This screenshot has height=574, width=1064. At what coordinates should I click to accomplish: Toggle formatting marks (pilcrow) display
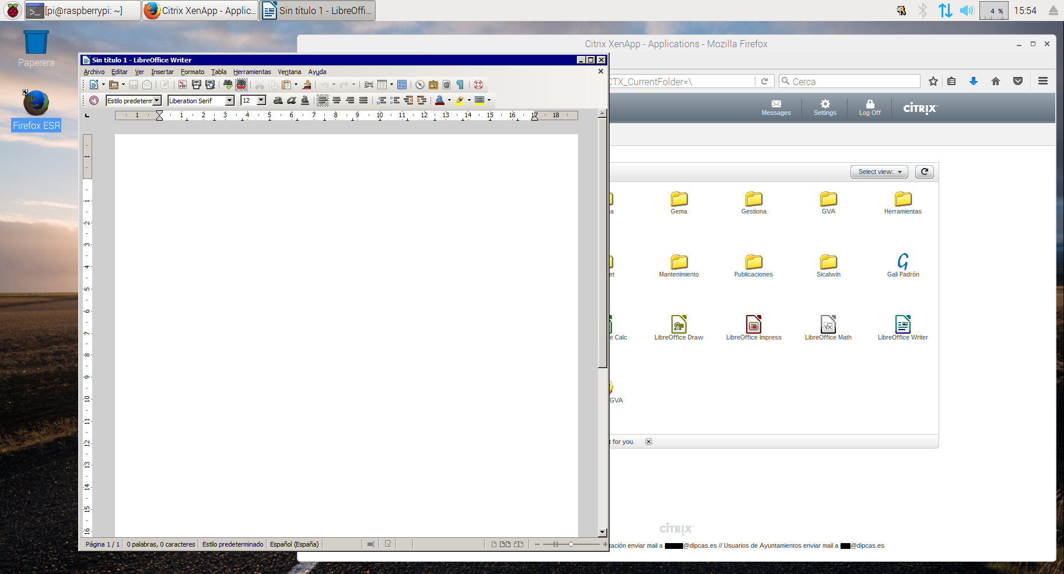460,85
